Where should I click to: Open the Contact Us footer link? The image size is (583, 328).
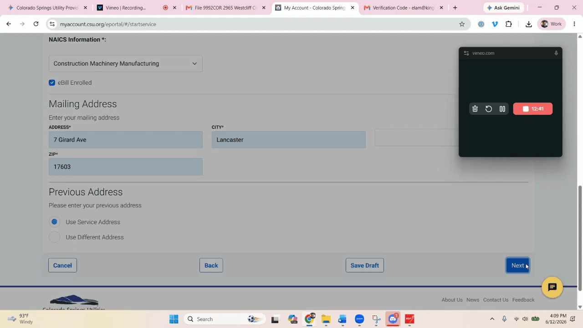496,300
